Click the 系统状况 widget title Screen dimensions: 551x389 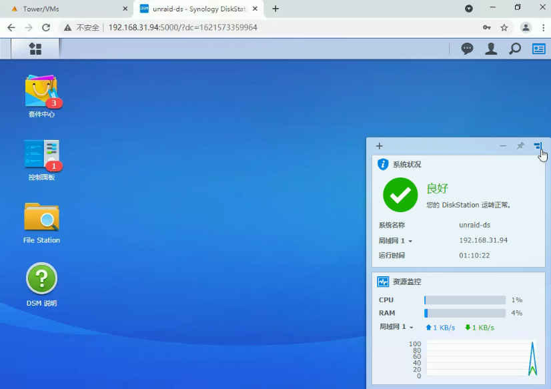pos(406,164)
